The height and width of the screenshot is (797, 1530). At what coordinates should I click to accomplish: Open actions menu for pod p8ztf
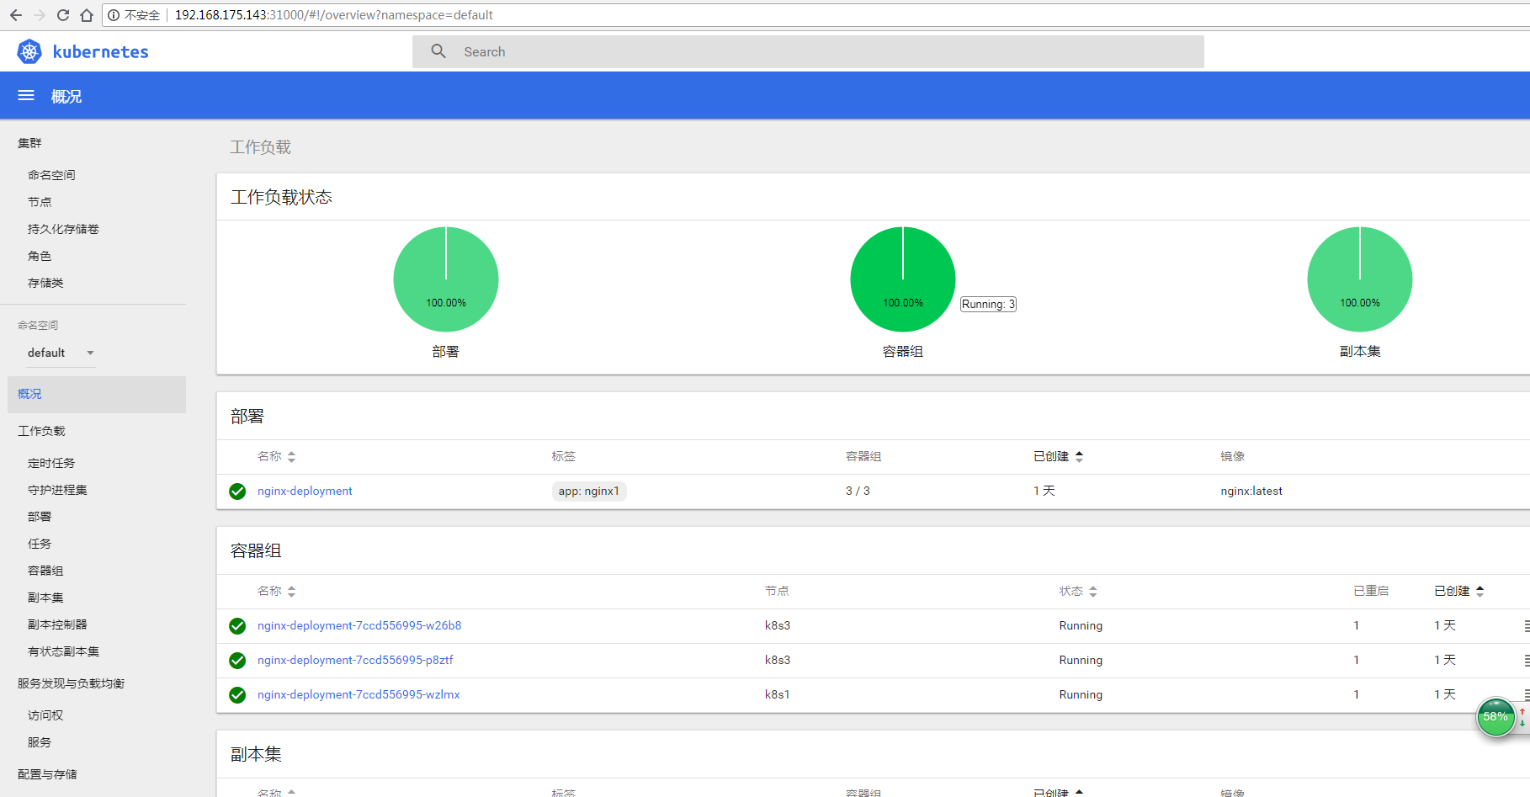1526,660
